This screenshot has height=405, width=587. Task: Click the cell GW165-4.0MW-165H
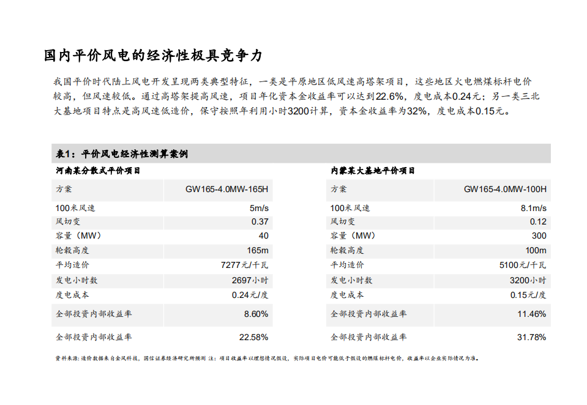point(226,190)
